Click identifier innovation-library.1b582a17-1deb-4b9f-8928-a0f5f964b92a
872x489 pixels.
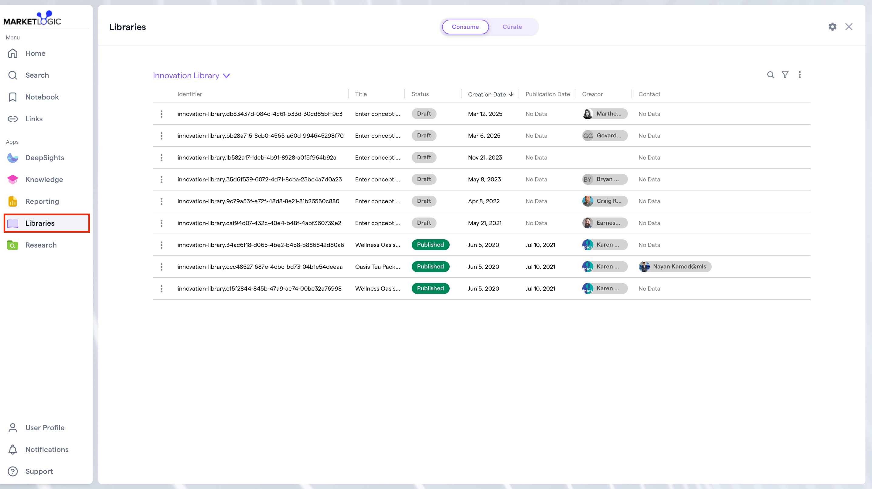257,157
